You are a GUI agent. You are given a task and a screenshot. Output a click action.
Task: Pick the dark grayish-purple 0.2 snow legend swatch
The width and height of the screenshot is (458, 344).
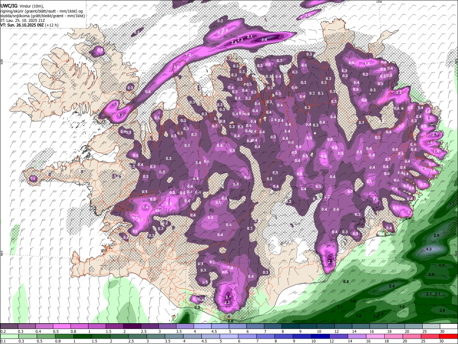point(9,326)
